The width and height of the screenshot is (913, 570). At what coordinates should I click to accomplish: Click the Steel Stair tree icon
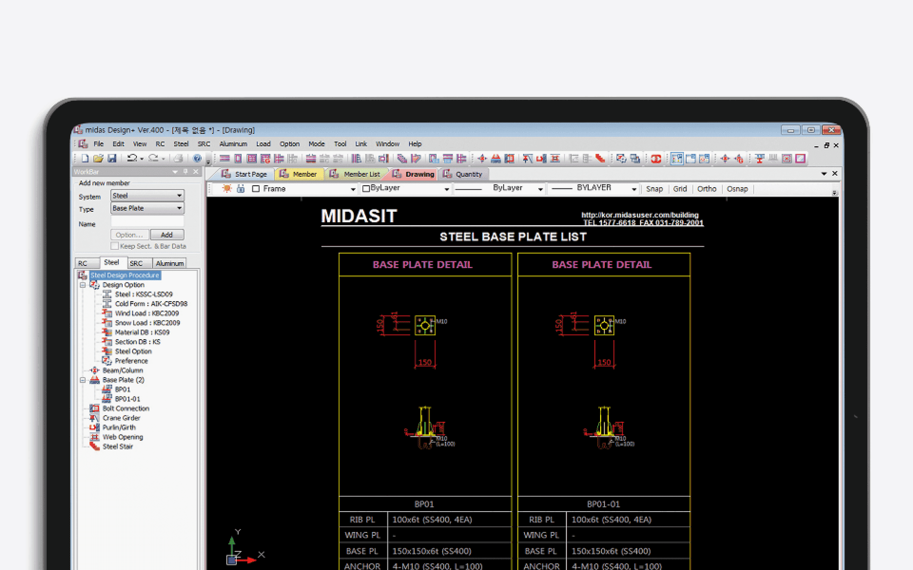pyautogui.click(x=95, y=446)
